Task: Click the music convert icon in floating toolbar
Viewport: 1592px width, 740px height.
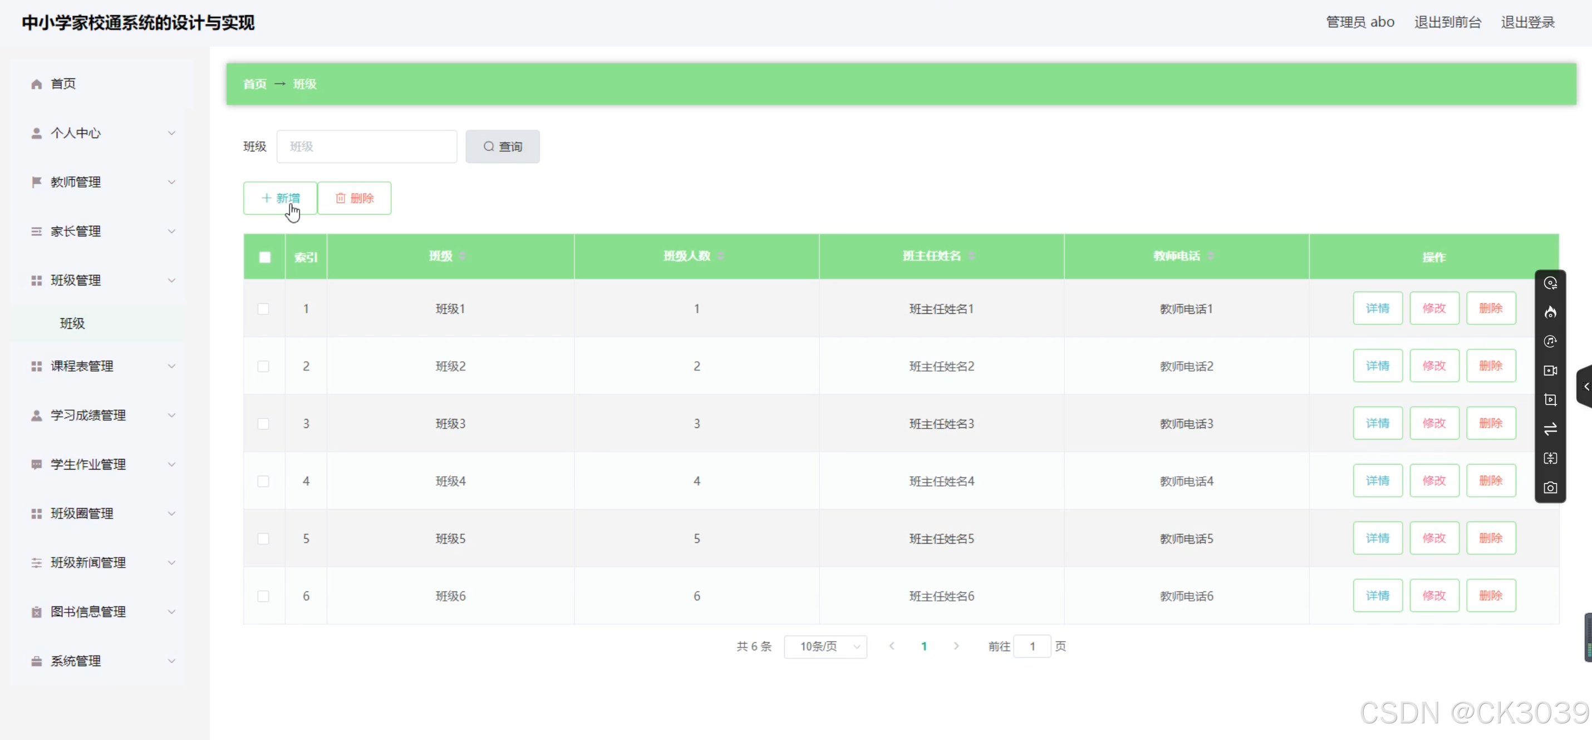Action: pos(1550,342)
